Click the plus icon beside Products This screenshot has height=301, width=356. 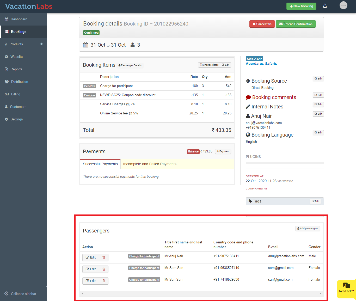(x=42, y=44)
